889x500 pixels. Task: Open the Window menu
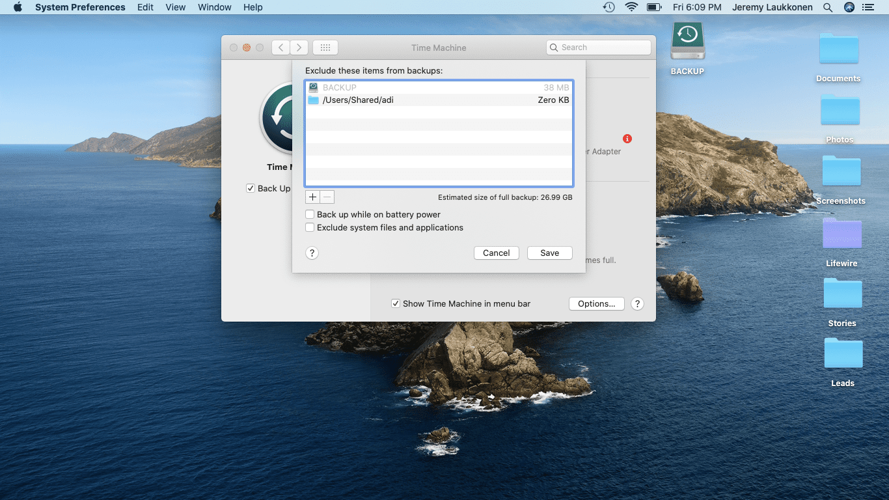click(x=215, y=7)
